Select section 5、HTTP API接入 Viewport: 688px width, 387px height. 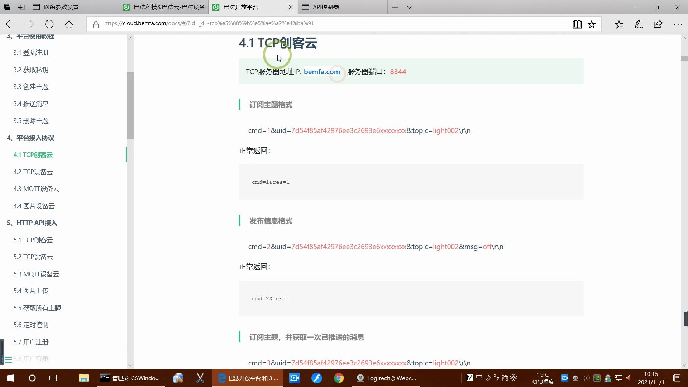[x=32, y=223]
